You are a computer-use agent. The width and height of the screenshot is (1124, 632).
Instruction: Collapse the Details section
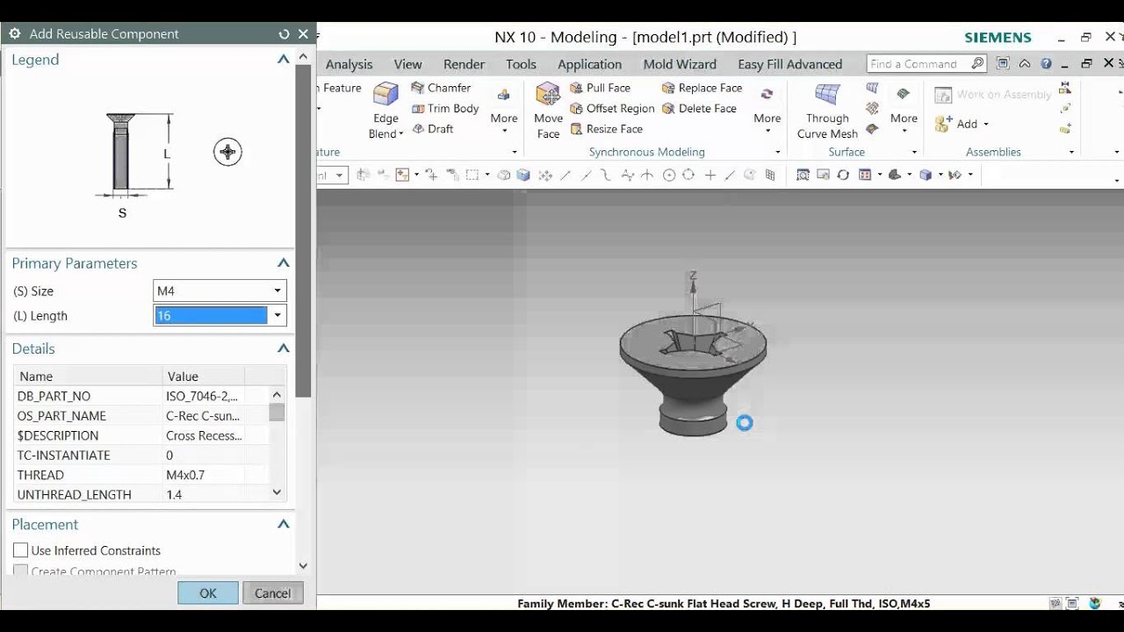(x=283, y=348)
